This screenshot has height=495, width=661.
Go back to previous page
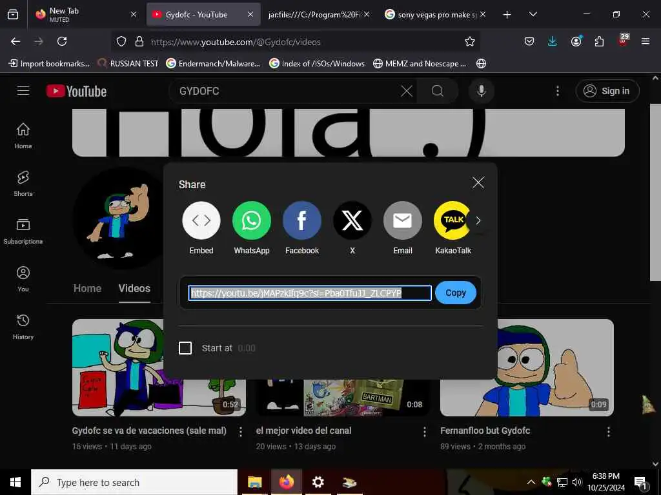pyautogui.click(x=15, y=41)
